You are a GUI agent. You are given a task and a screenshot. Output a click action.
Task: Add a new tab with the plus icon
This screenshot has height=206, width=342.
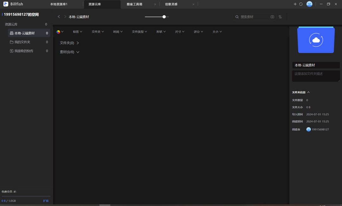pos(295,4)
